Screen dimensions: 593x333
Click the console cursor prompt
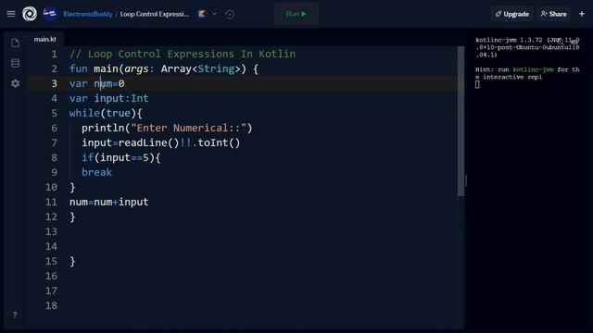tap(477, 84)
